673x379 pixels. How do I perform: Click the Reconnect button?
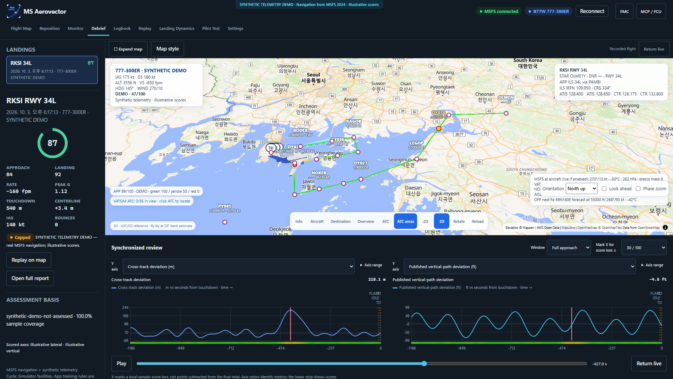(x=592, y=11)
